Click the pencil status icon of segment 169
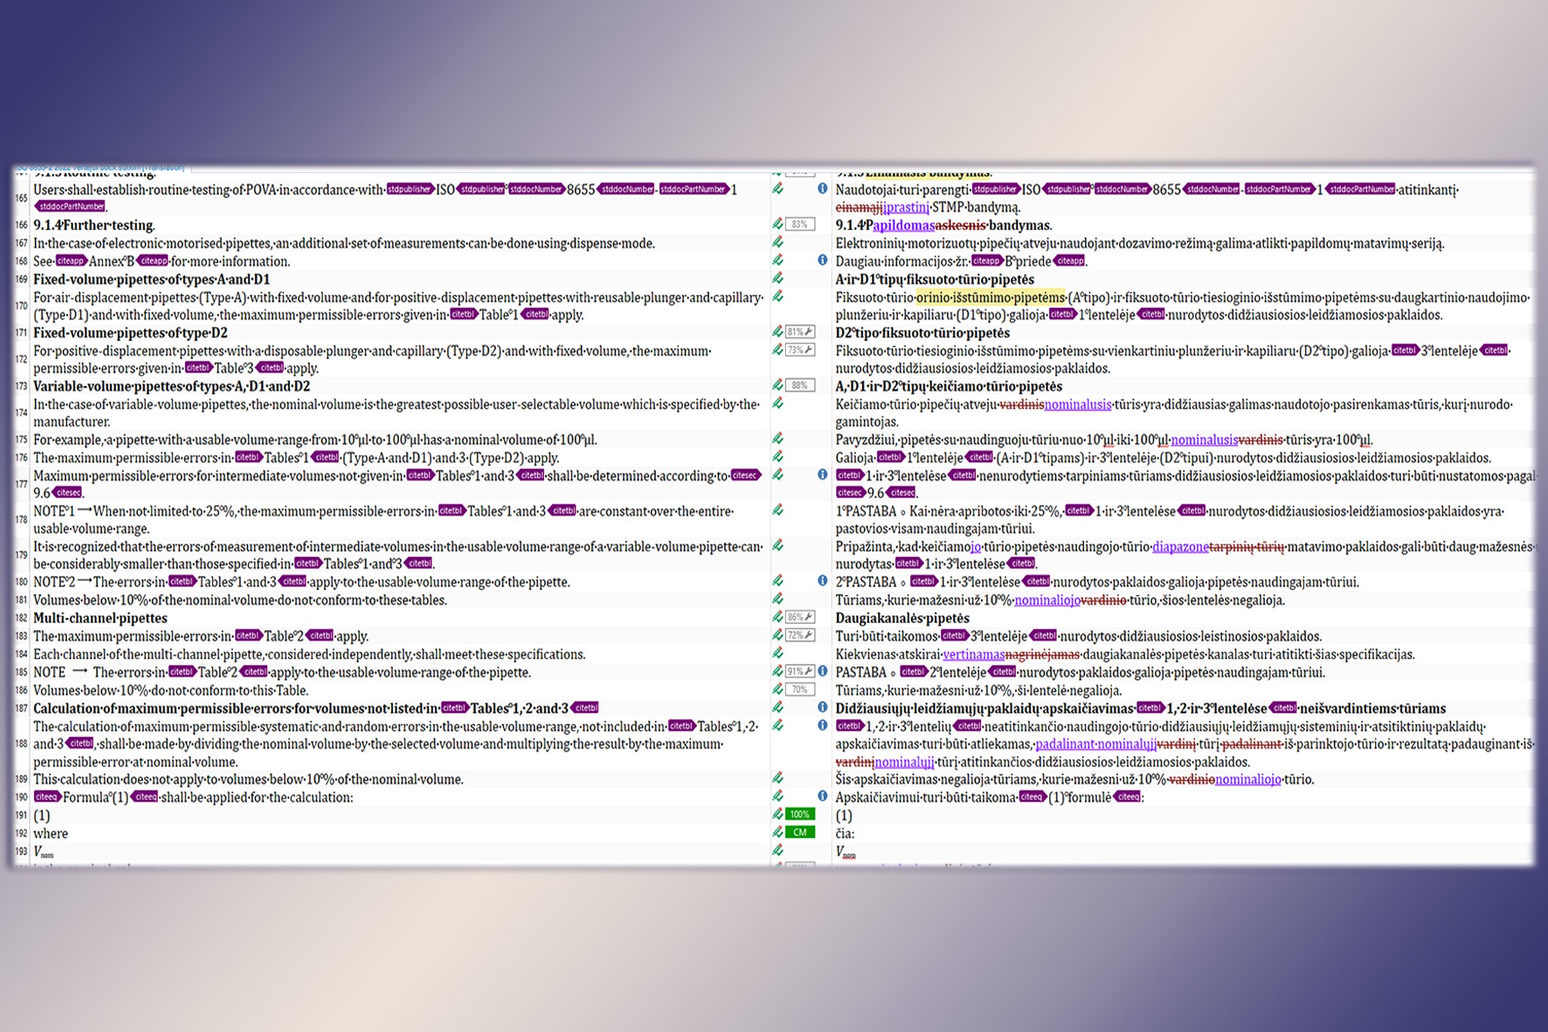The image size is (1548, 1032). pos(778,278)
